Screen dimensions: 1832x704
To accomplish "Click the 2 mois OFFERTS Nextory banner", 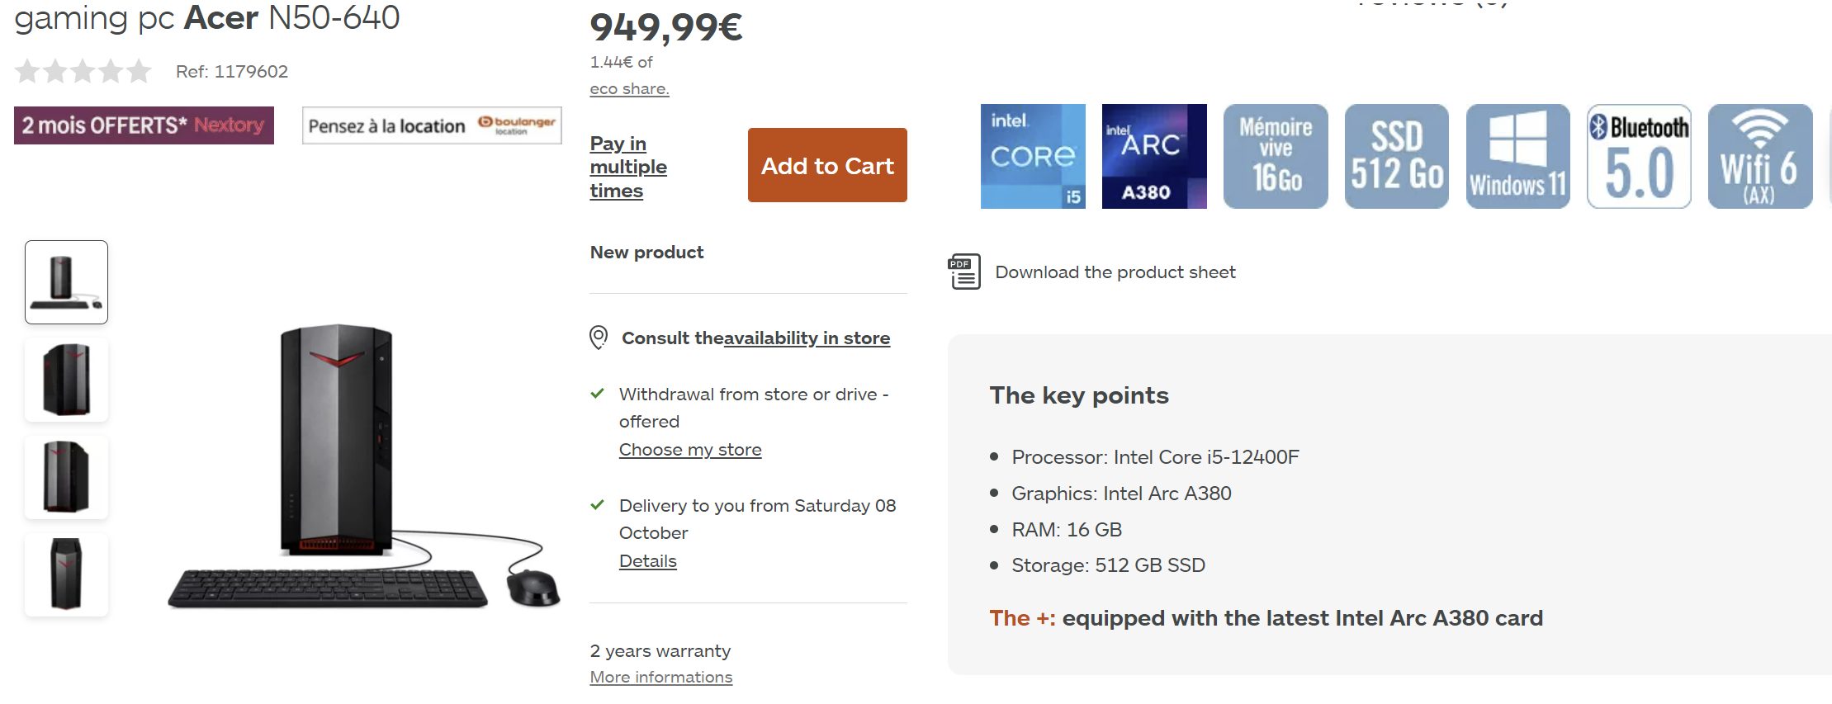I will tap(144, 125).
